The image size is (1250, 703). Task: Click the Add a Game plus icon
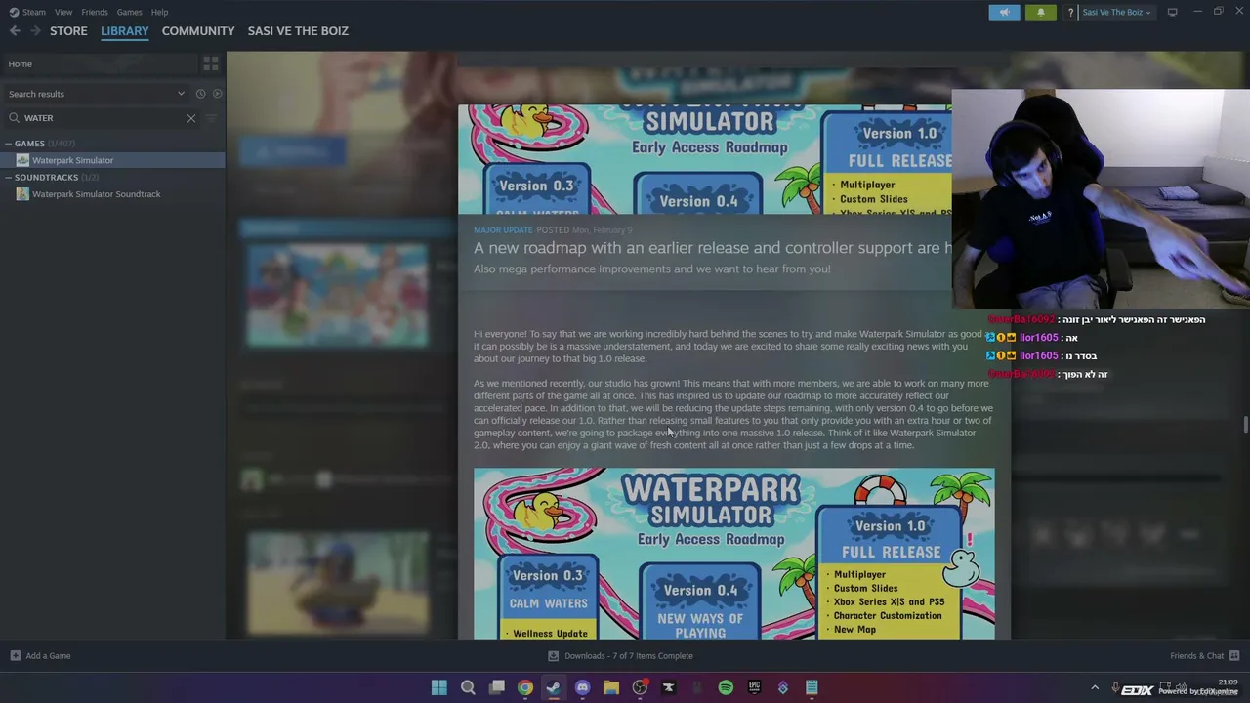(15, 656)
